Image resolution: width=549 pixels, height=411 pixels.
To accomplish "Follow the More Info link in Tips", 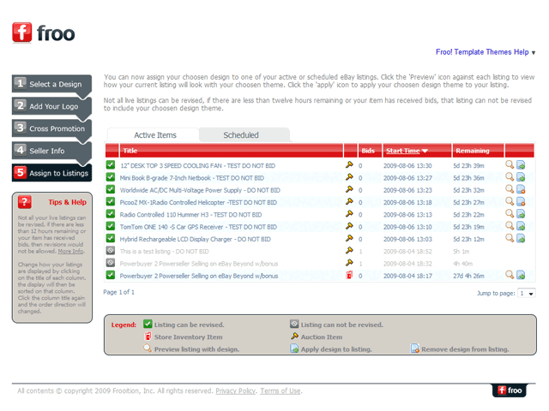I will click(70, 251).
